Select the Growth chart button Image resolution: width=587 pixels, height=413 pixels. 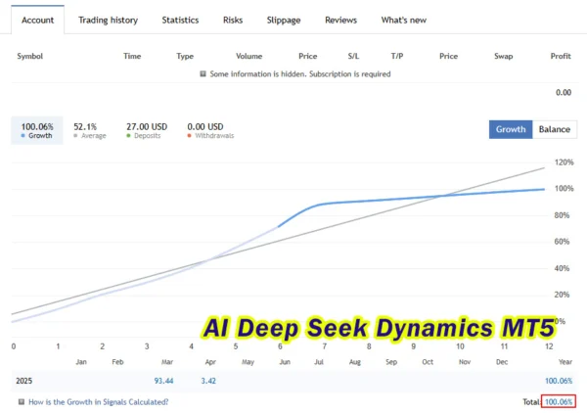point(511,129)
